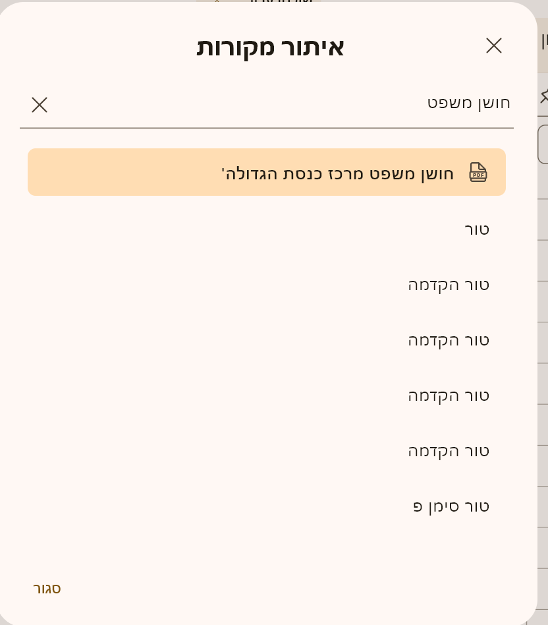548x625 pixels.
Task: Open the fourth טור הקדמה entry
Action: (449, 451)
